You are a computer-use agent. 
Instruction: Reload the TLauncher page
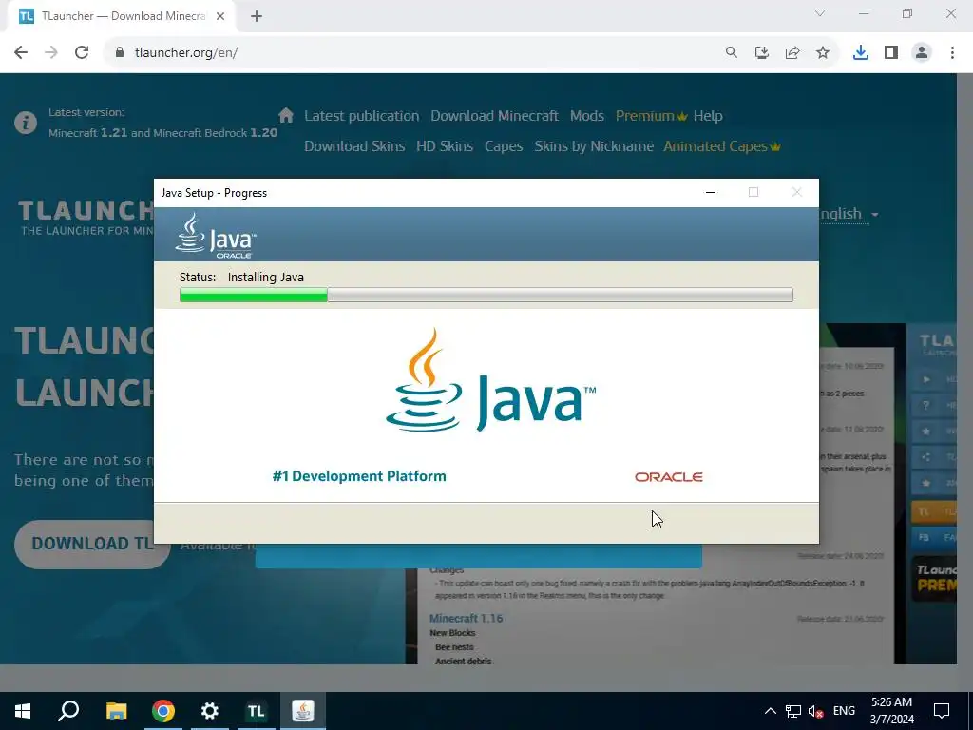[x=82, y=53]
